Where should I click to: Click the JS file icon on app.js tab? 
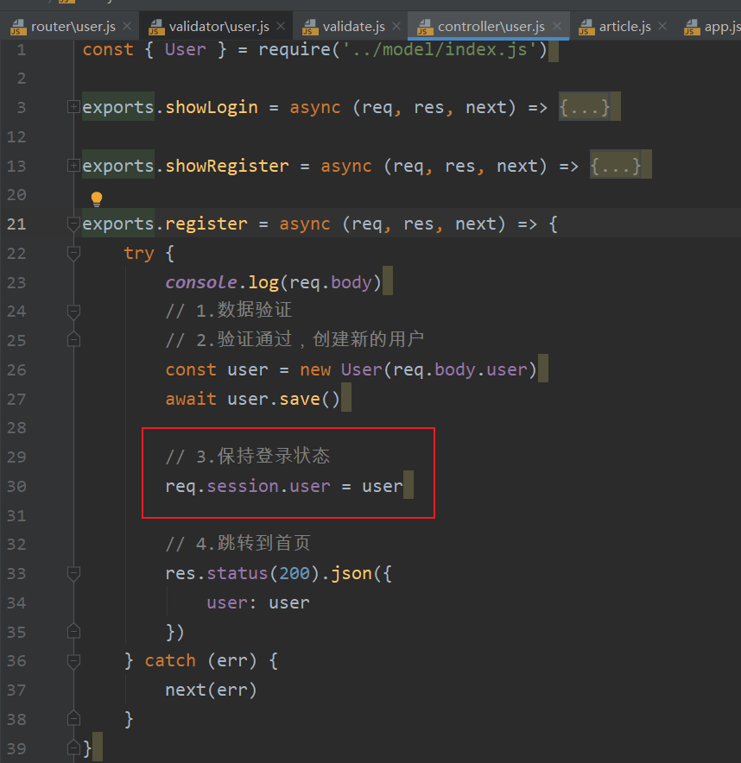692,27
